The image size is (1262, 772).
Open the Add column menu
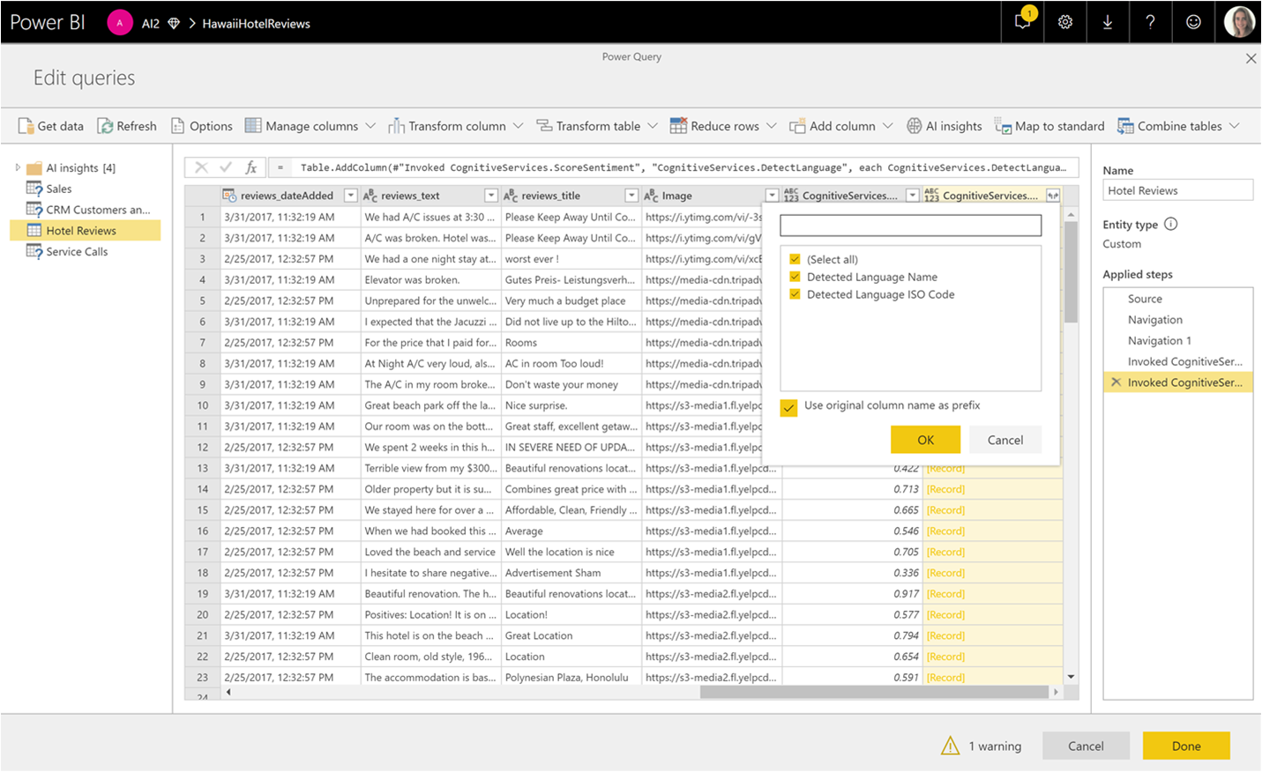click(841, 126)
